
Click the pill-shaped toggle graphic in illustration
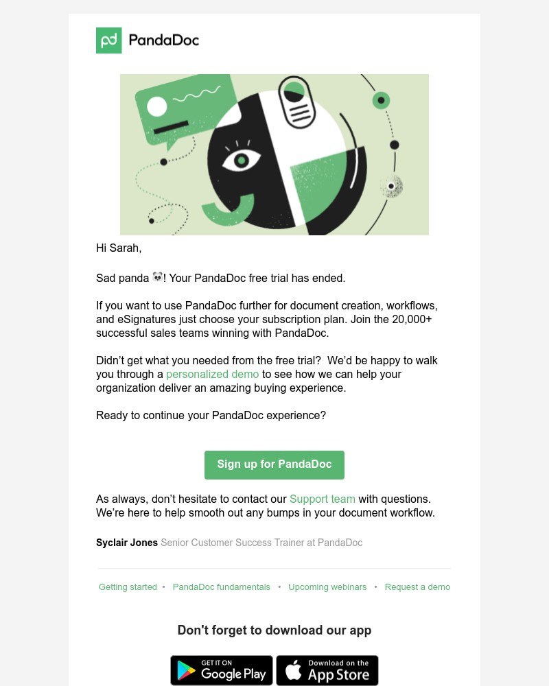(x=296, y=102)
